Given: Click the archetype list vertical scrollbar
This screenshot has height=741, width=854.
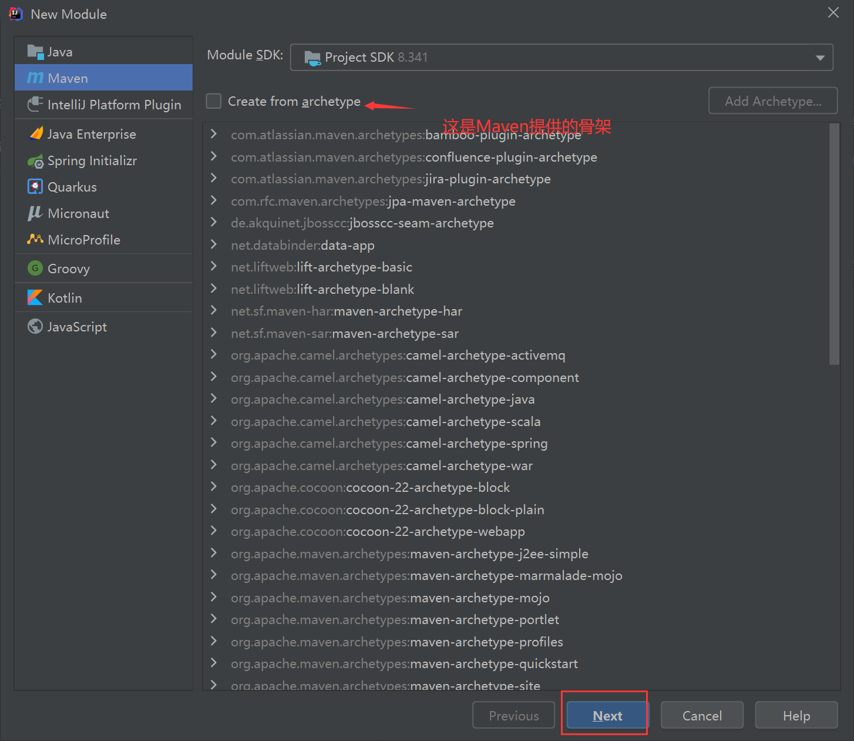Looking at the screenshot, I should click(x=834, y=244).
